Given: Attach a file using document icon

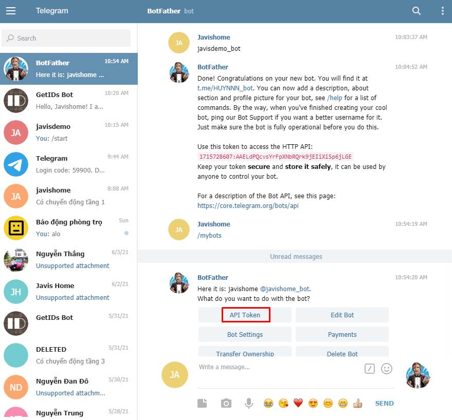Looking at the screenshot, I should [x=202, y=403].
